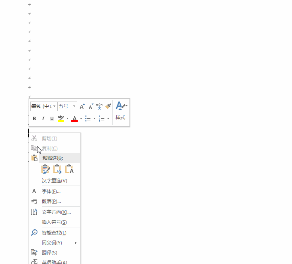Open 字体(F) from context menu
The image size is (292, 264).
[51, 192]
